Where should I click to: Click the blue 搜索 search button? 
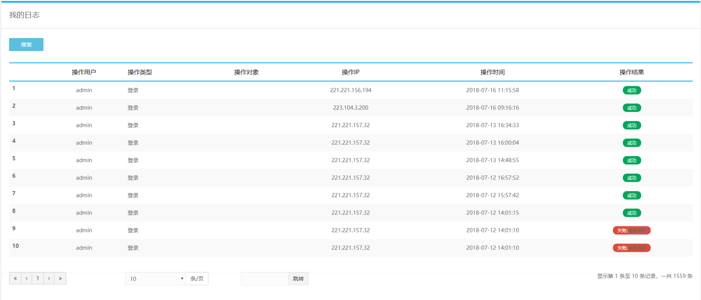(26, 44)
